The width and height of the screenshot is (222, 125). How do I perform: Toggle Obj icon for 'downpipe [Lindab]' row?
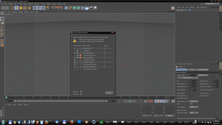point(75,60)
